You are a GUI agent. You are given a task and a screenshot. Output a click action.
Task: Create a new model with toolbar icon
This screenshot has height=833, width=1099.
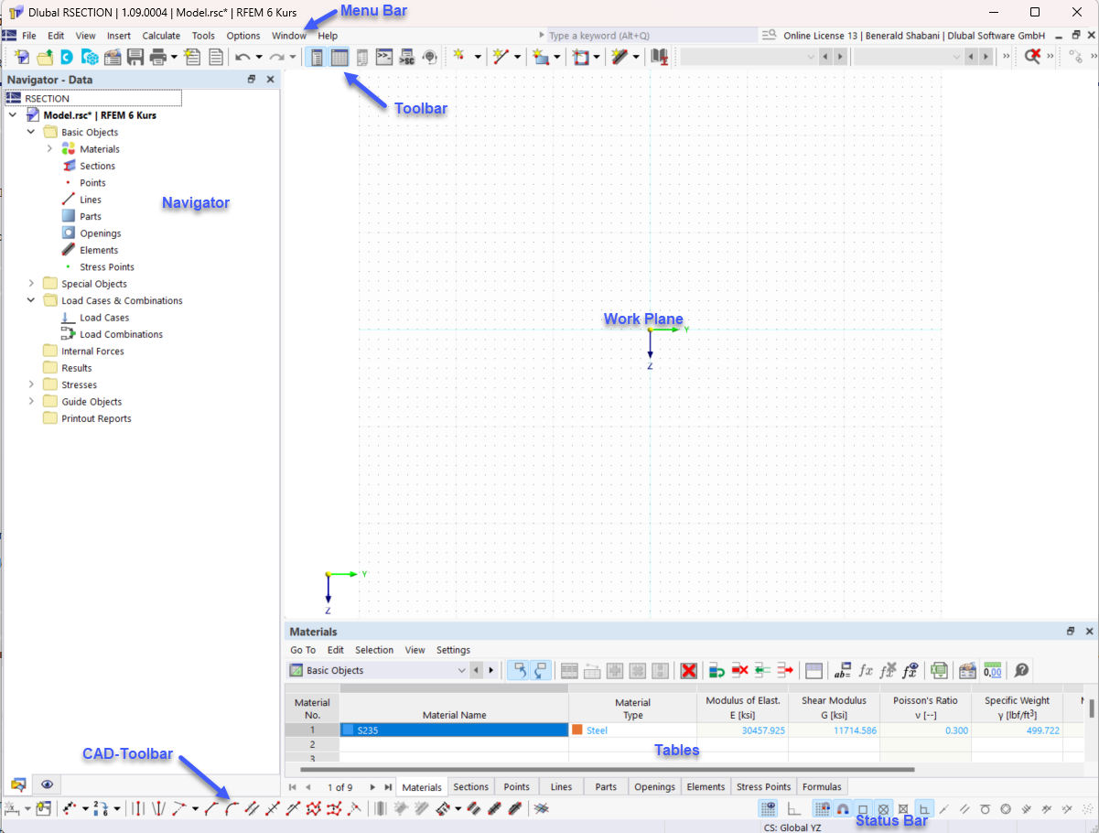(x=22, y=57)
